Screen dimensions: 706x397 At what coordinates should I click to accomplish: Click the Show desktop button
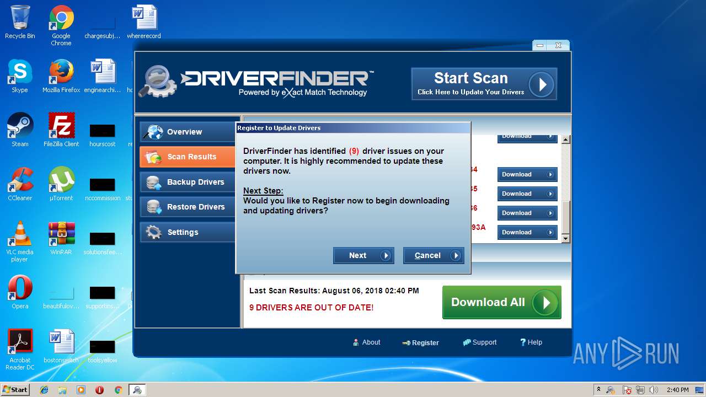pos(699,390)
